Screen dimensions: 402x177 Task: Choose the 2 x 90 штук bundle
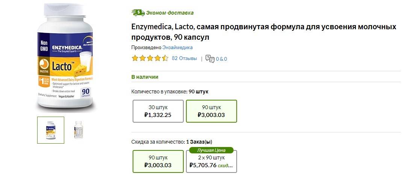tap(211, 162)
